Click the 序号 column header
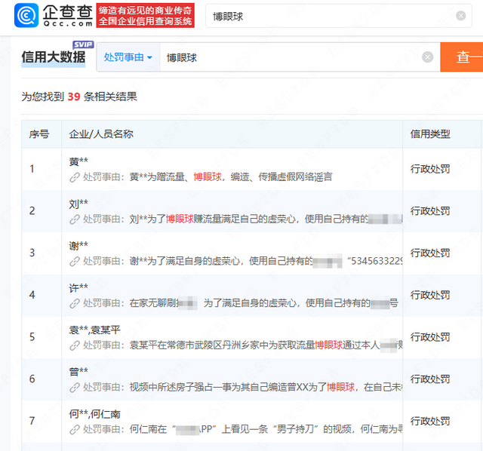Viewport: 483px width, 451px height. pyautogui.click(x=38, y=134)
